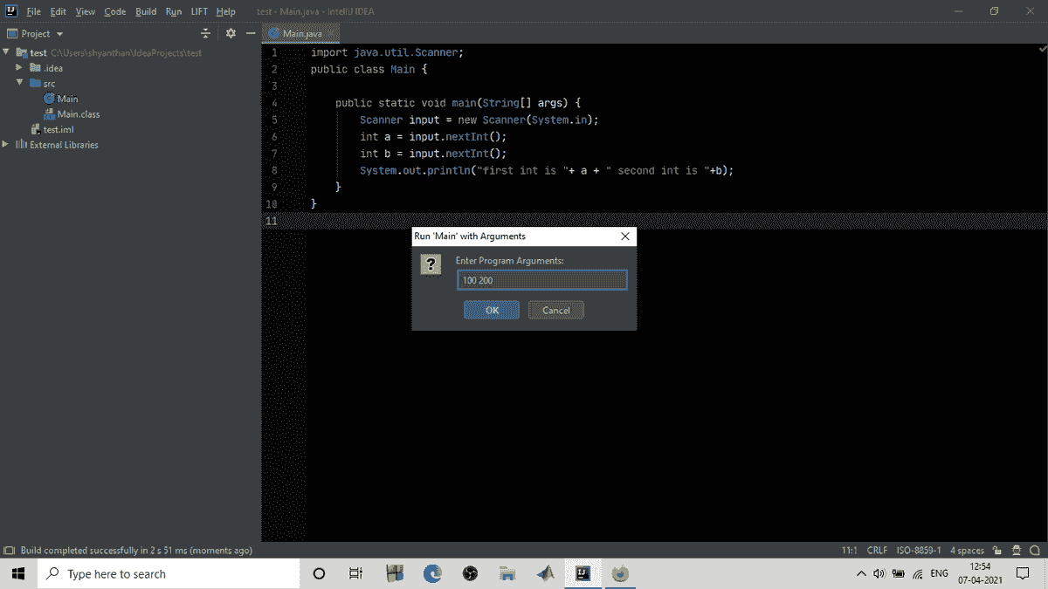The image size is (1048, 589).
Task: Click the 11:1 line column indicator
Action: [849, 551]
